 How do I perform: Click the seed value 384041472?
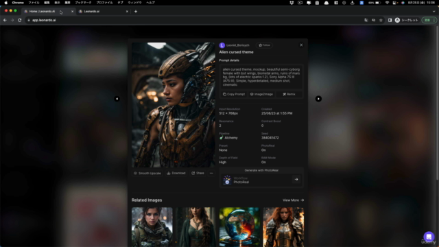point(270,138)
